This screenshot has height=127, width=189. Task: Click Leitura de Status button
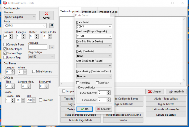click(x=166, y=115)
